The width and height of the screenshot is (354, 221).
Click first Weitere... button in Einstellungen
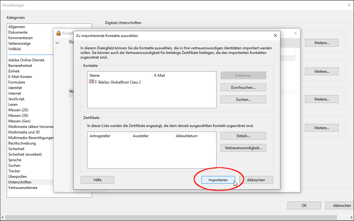click(322, 43)
